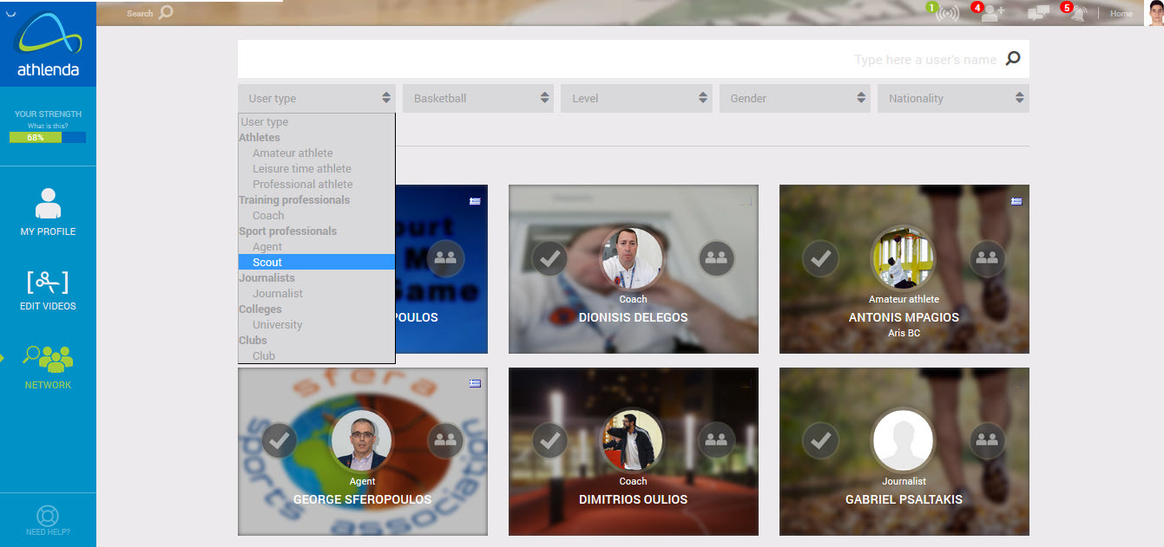Click the group icon on Dionisis Delegos card

point(716,258)
